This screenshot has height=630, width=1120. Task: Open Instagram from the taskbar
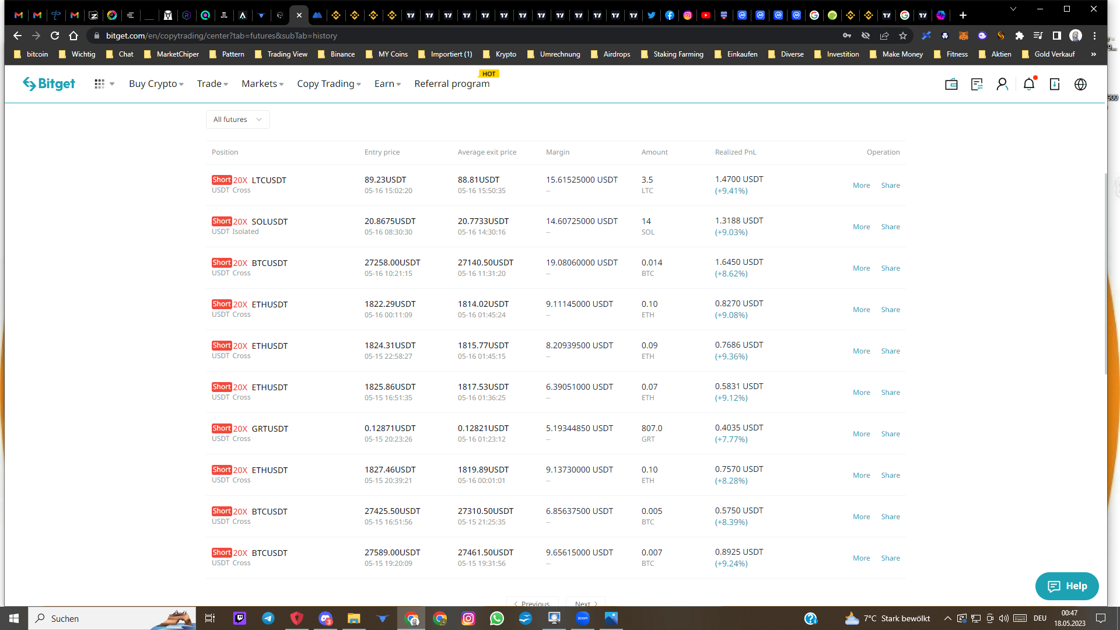(468, 618)
